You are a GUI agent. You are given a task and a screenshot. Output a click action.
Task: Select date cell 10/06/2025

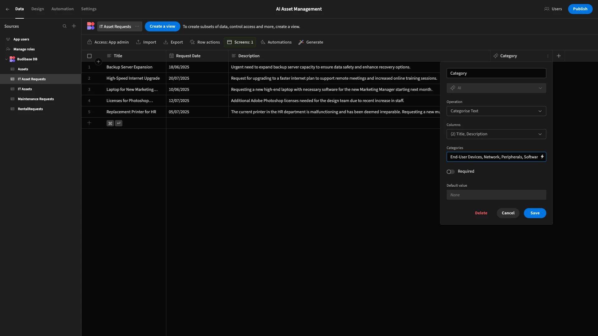(x=197, y=90)
